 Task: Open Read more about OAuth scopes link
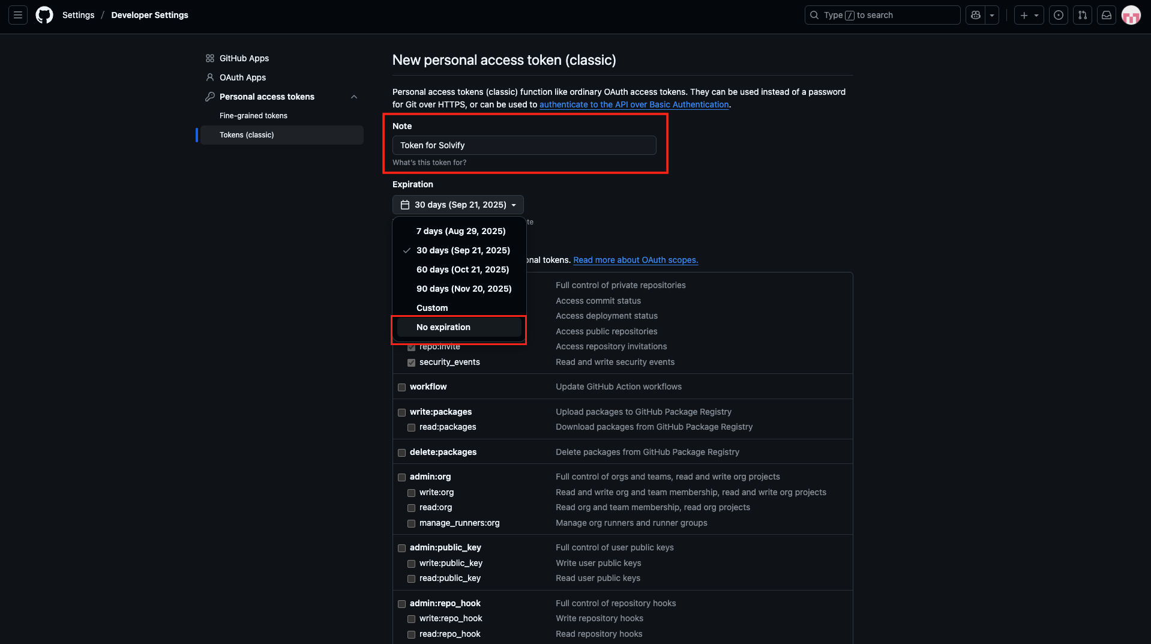(636, 260)
